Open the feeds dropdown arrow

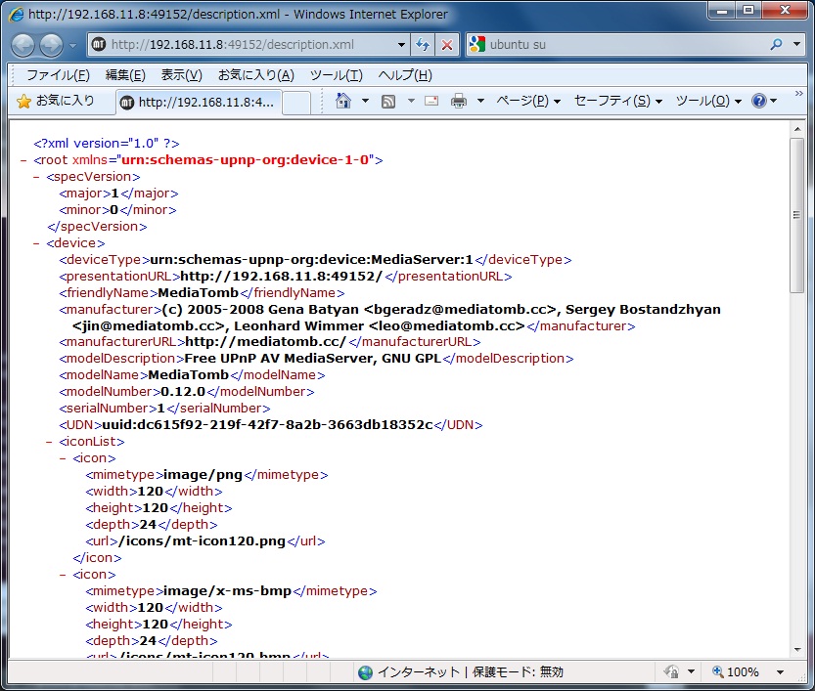coord(411,101)
